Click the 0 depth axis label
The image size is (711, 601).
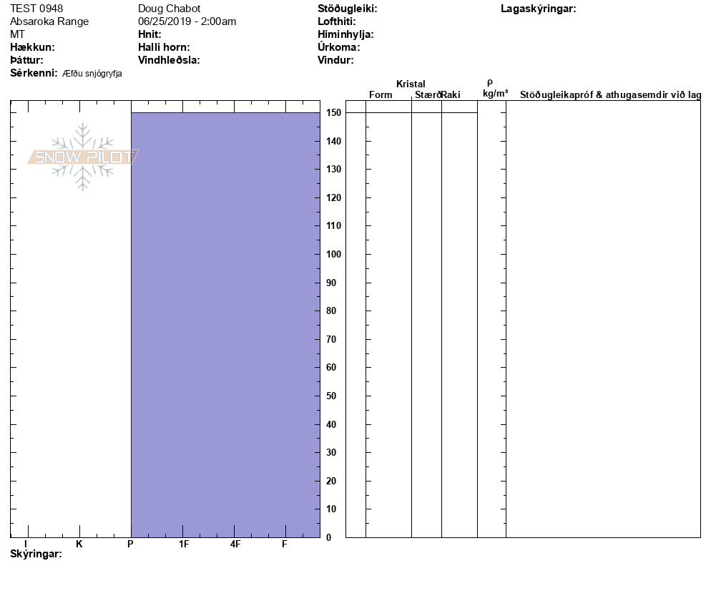click(329, 537)
